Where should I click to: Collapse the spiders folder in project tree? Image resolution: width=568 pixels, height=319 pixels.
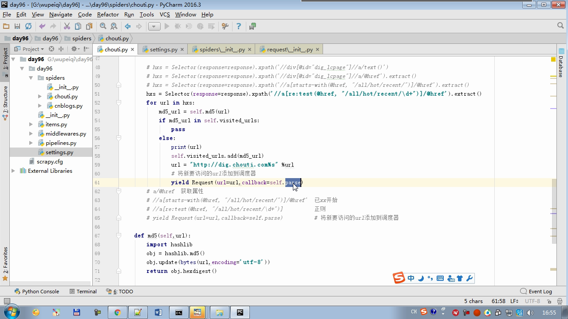click(x=31, y=78)
